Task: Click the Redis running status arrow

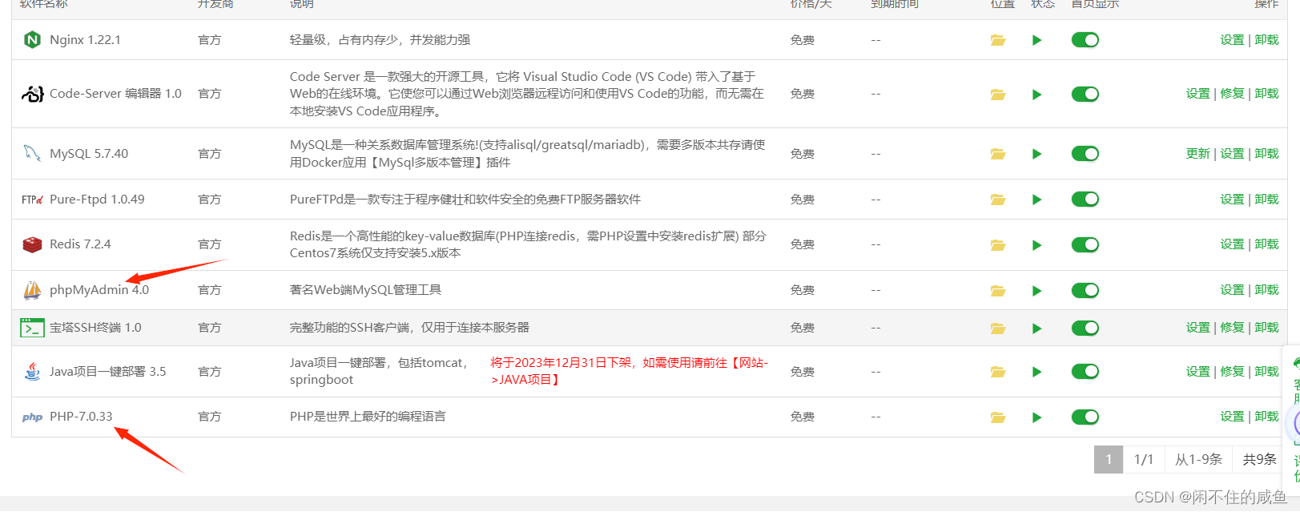Action: (1037, 245)
